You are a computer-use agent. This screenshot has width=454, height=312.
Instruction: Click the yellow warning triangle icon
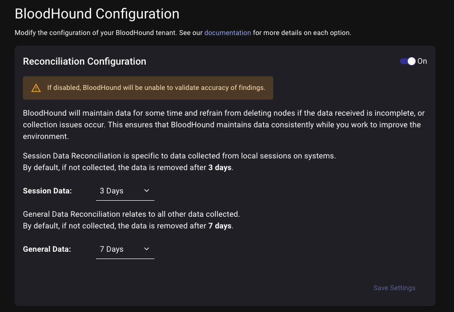pyautogui.click(x=36, y=88)
